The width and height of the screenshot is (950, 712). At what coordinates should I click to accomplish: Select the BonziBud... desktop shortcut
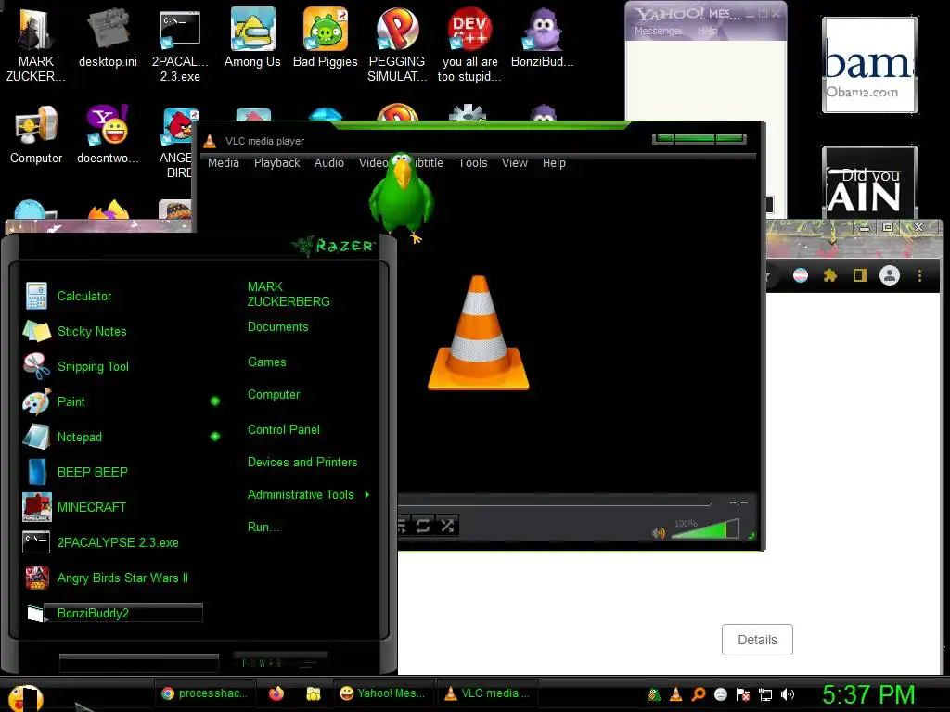[x=542, y=37]
